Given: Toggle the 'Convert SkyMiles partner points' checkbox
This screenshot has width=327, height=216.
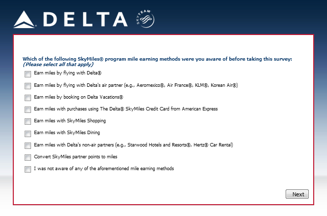Looking at the screenshot, I should (27, 157).
